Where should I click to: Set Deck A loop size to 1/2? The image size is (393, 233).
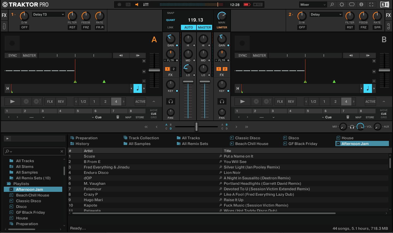(83, 101)
